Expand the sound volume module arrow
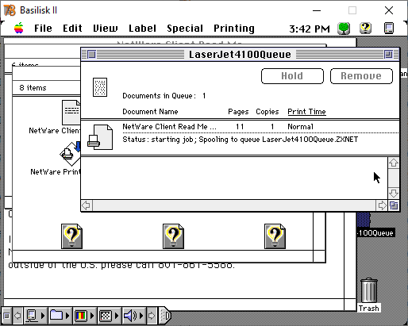Image resolution: width=408 pixels, height=326 pixels. click(141, 316)
